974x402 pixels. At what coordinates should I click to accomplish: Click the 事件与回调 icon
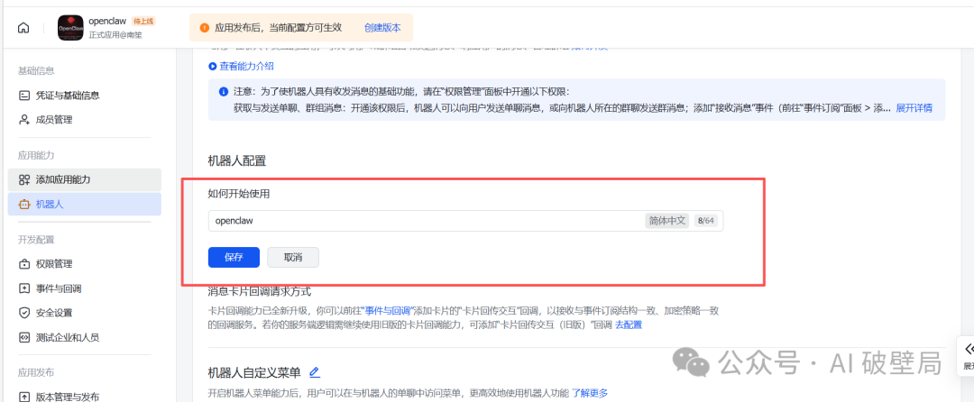pos(24,288)
